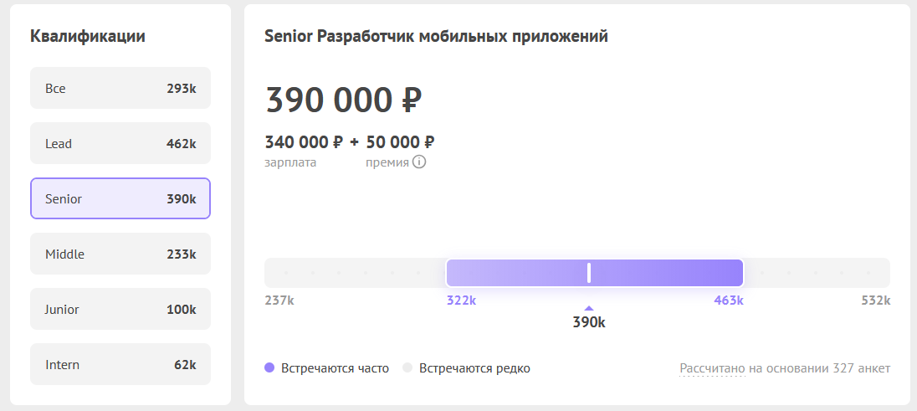The width and height of the screenshot is (917, 411).
Task: Choose the Senior qualification tab
Action: tap(120, 198)
